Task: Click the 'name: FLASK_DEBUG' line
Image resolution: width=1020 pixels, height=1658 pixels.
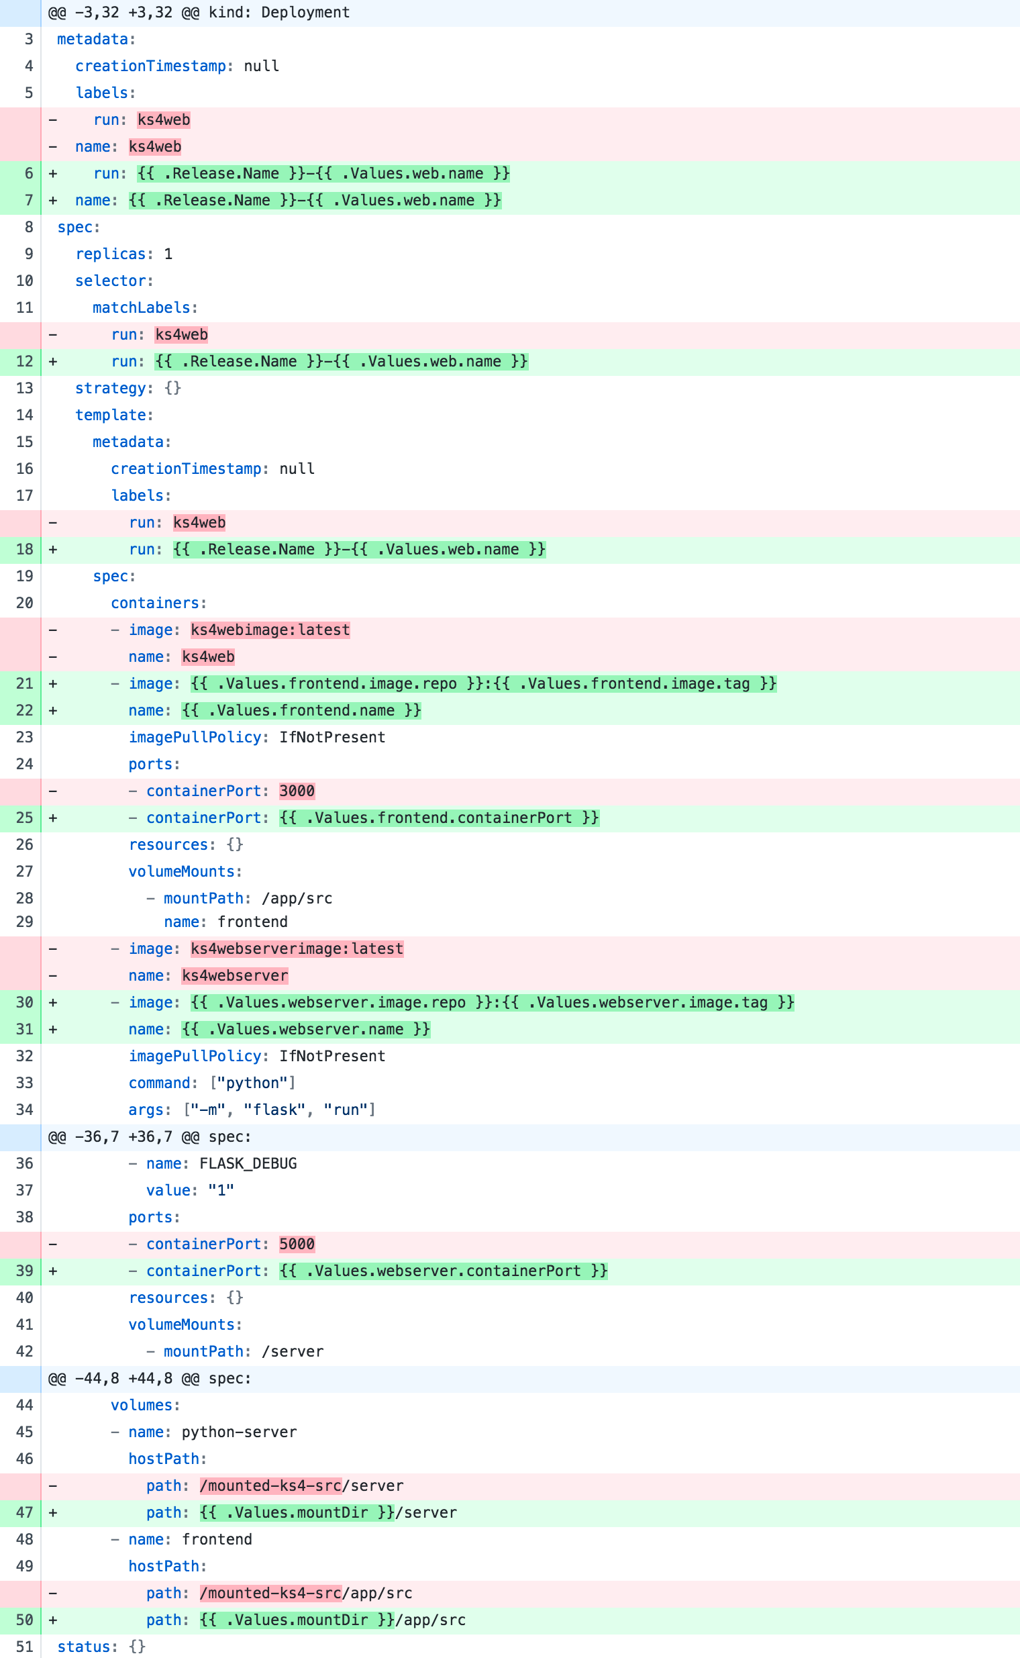Action: click(x=530, y=1164)
